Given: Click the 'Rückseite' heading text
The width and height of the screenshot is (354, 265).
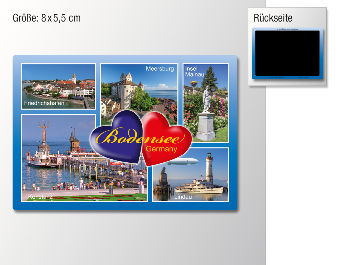Looking at the screenshot, I should [x=273, y=18].
